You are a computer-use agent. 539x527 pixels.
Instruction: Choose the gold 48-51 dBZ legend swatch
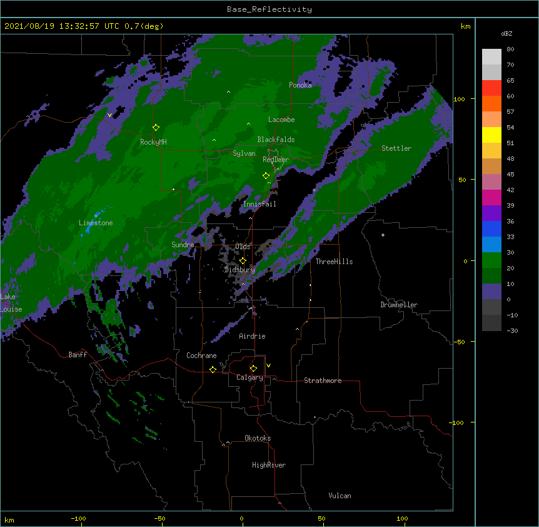491,151
